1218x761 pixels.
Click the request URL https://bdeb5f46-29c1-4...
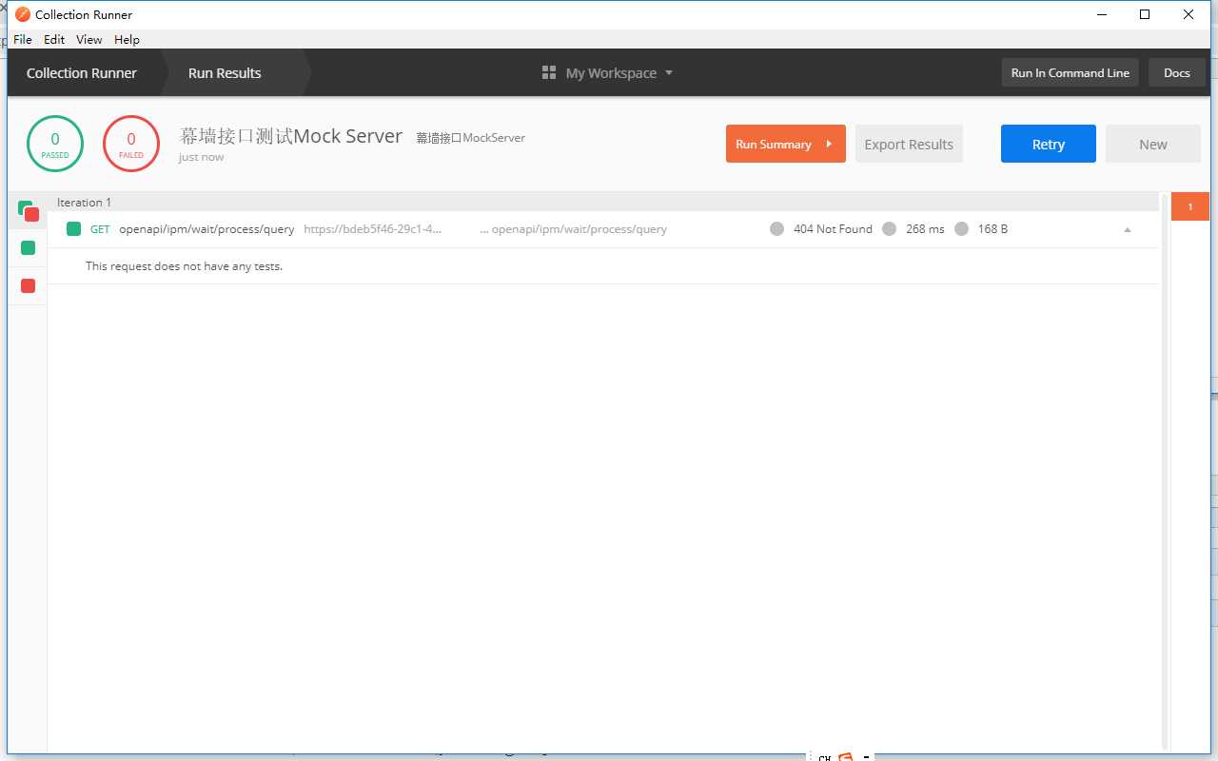pyautogui.click(x=373, y=229)
